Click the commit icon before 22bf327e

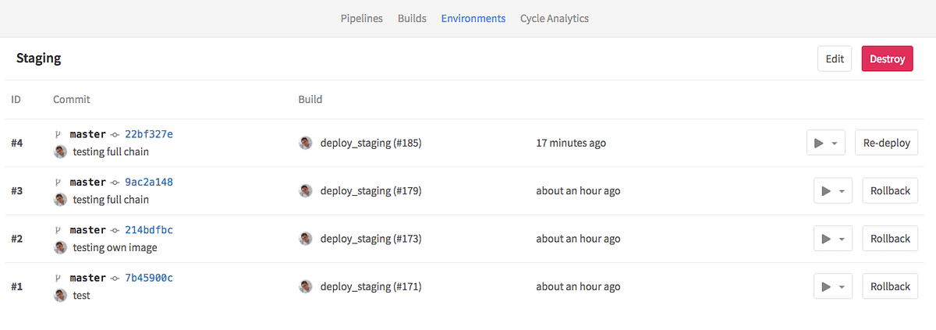tap(115, 134)
